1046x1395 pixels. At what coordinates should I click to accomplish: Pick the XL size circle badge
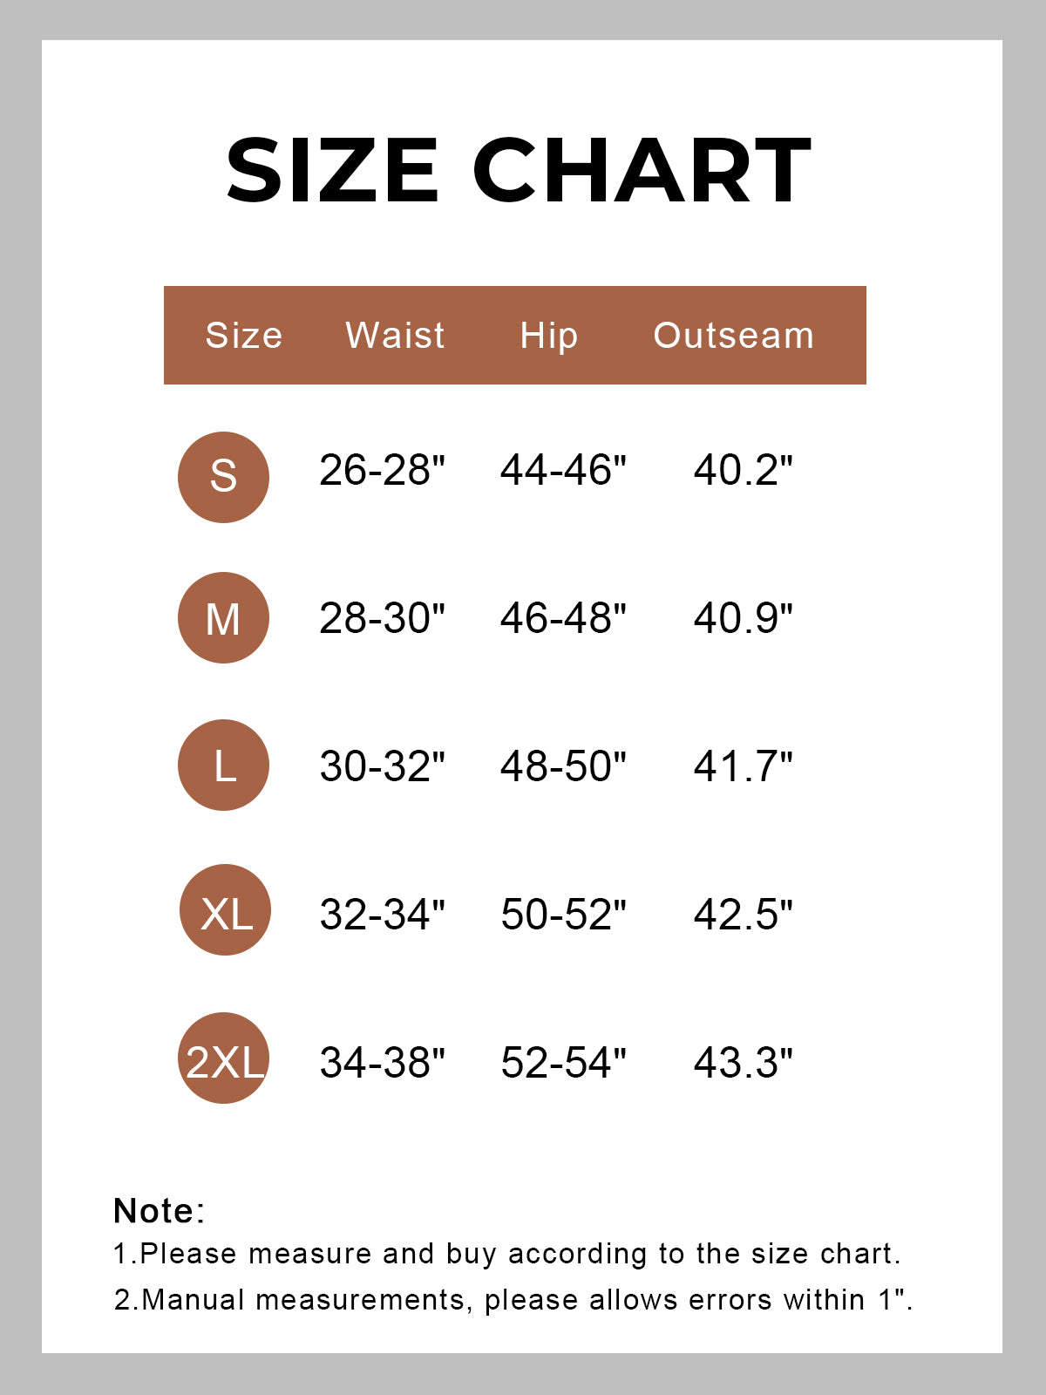225,909
